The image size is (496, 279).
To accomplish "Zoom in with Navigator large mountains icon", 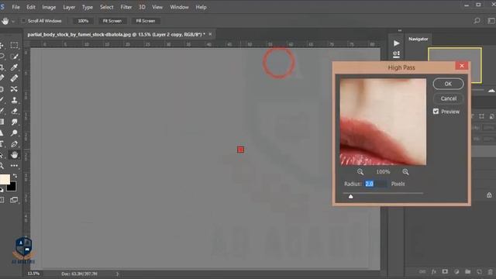I will pyautogui.click(x=491, y=91).
